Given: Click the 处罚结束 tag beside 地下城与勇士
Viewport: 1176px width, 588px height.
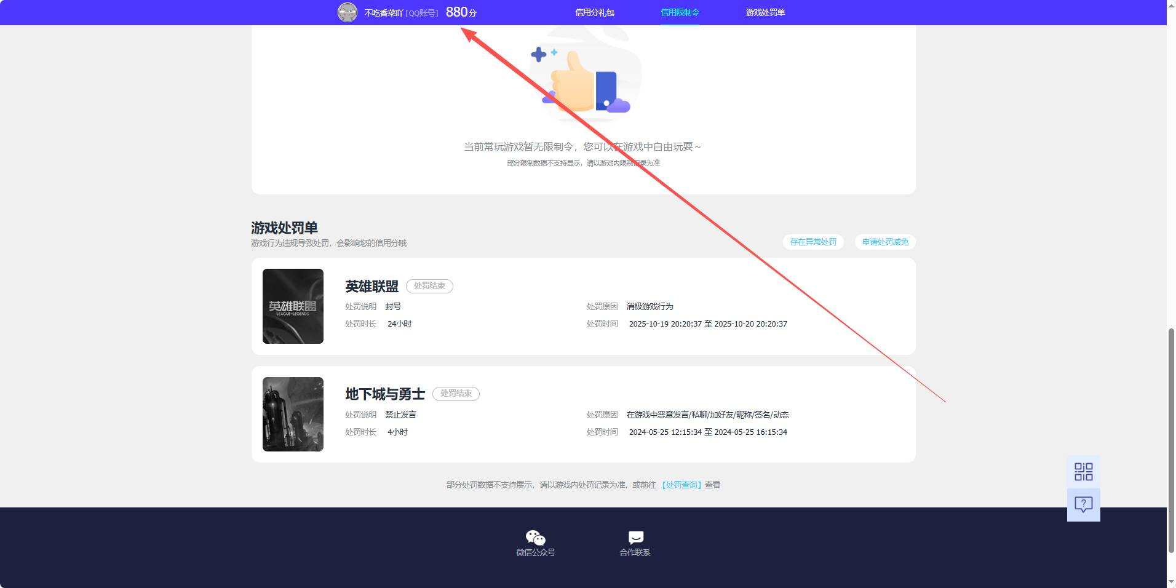Looking at the screenshot, I should (x=456, y=394).
